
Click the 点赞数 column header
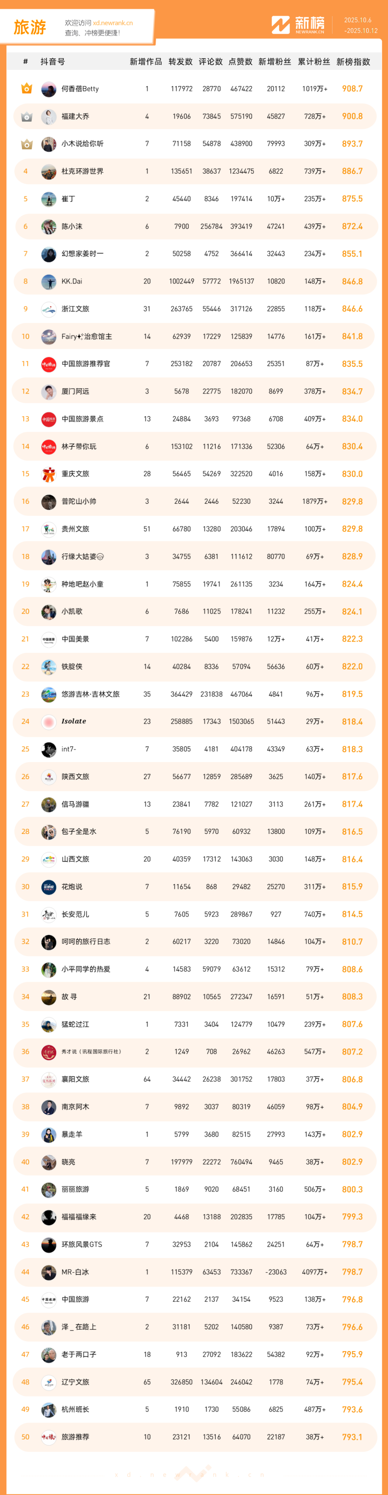240,62
